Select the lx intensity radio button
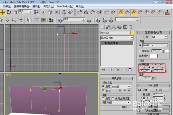The width and height of the screenshot is (173, 115). point(158,68)
